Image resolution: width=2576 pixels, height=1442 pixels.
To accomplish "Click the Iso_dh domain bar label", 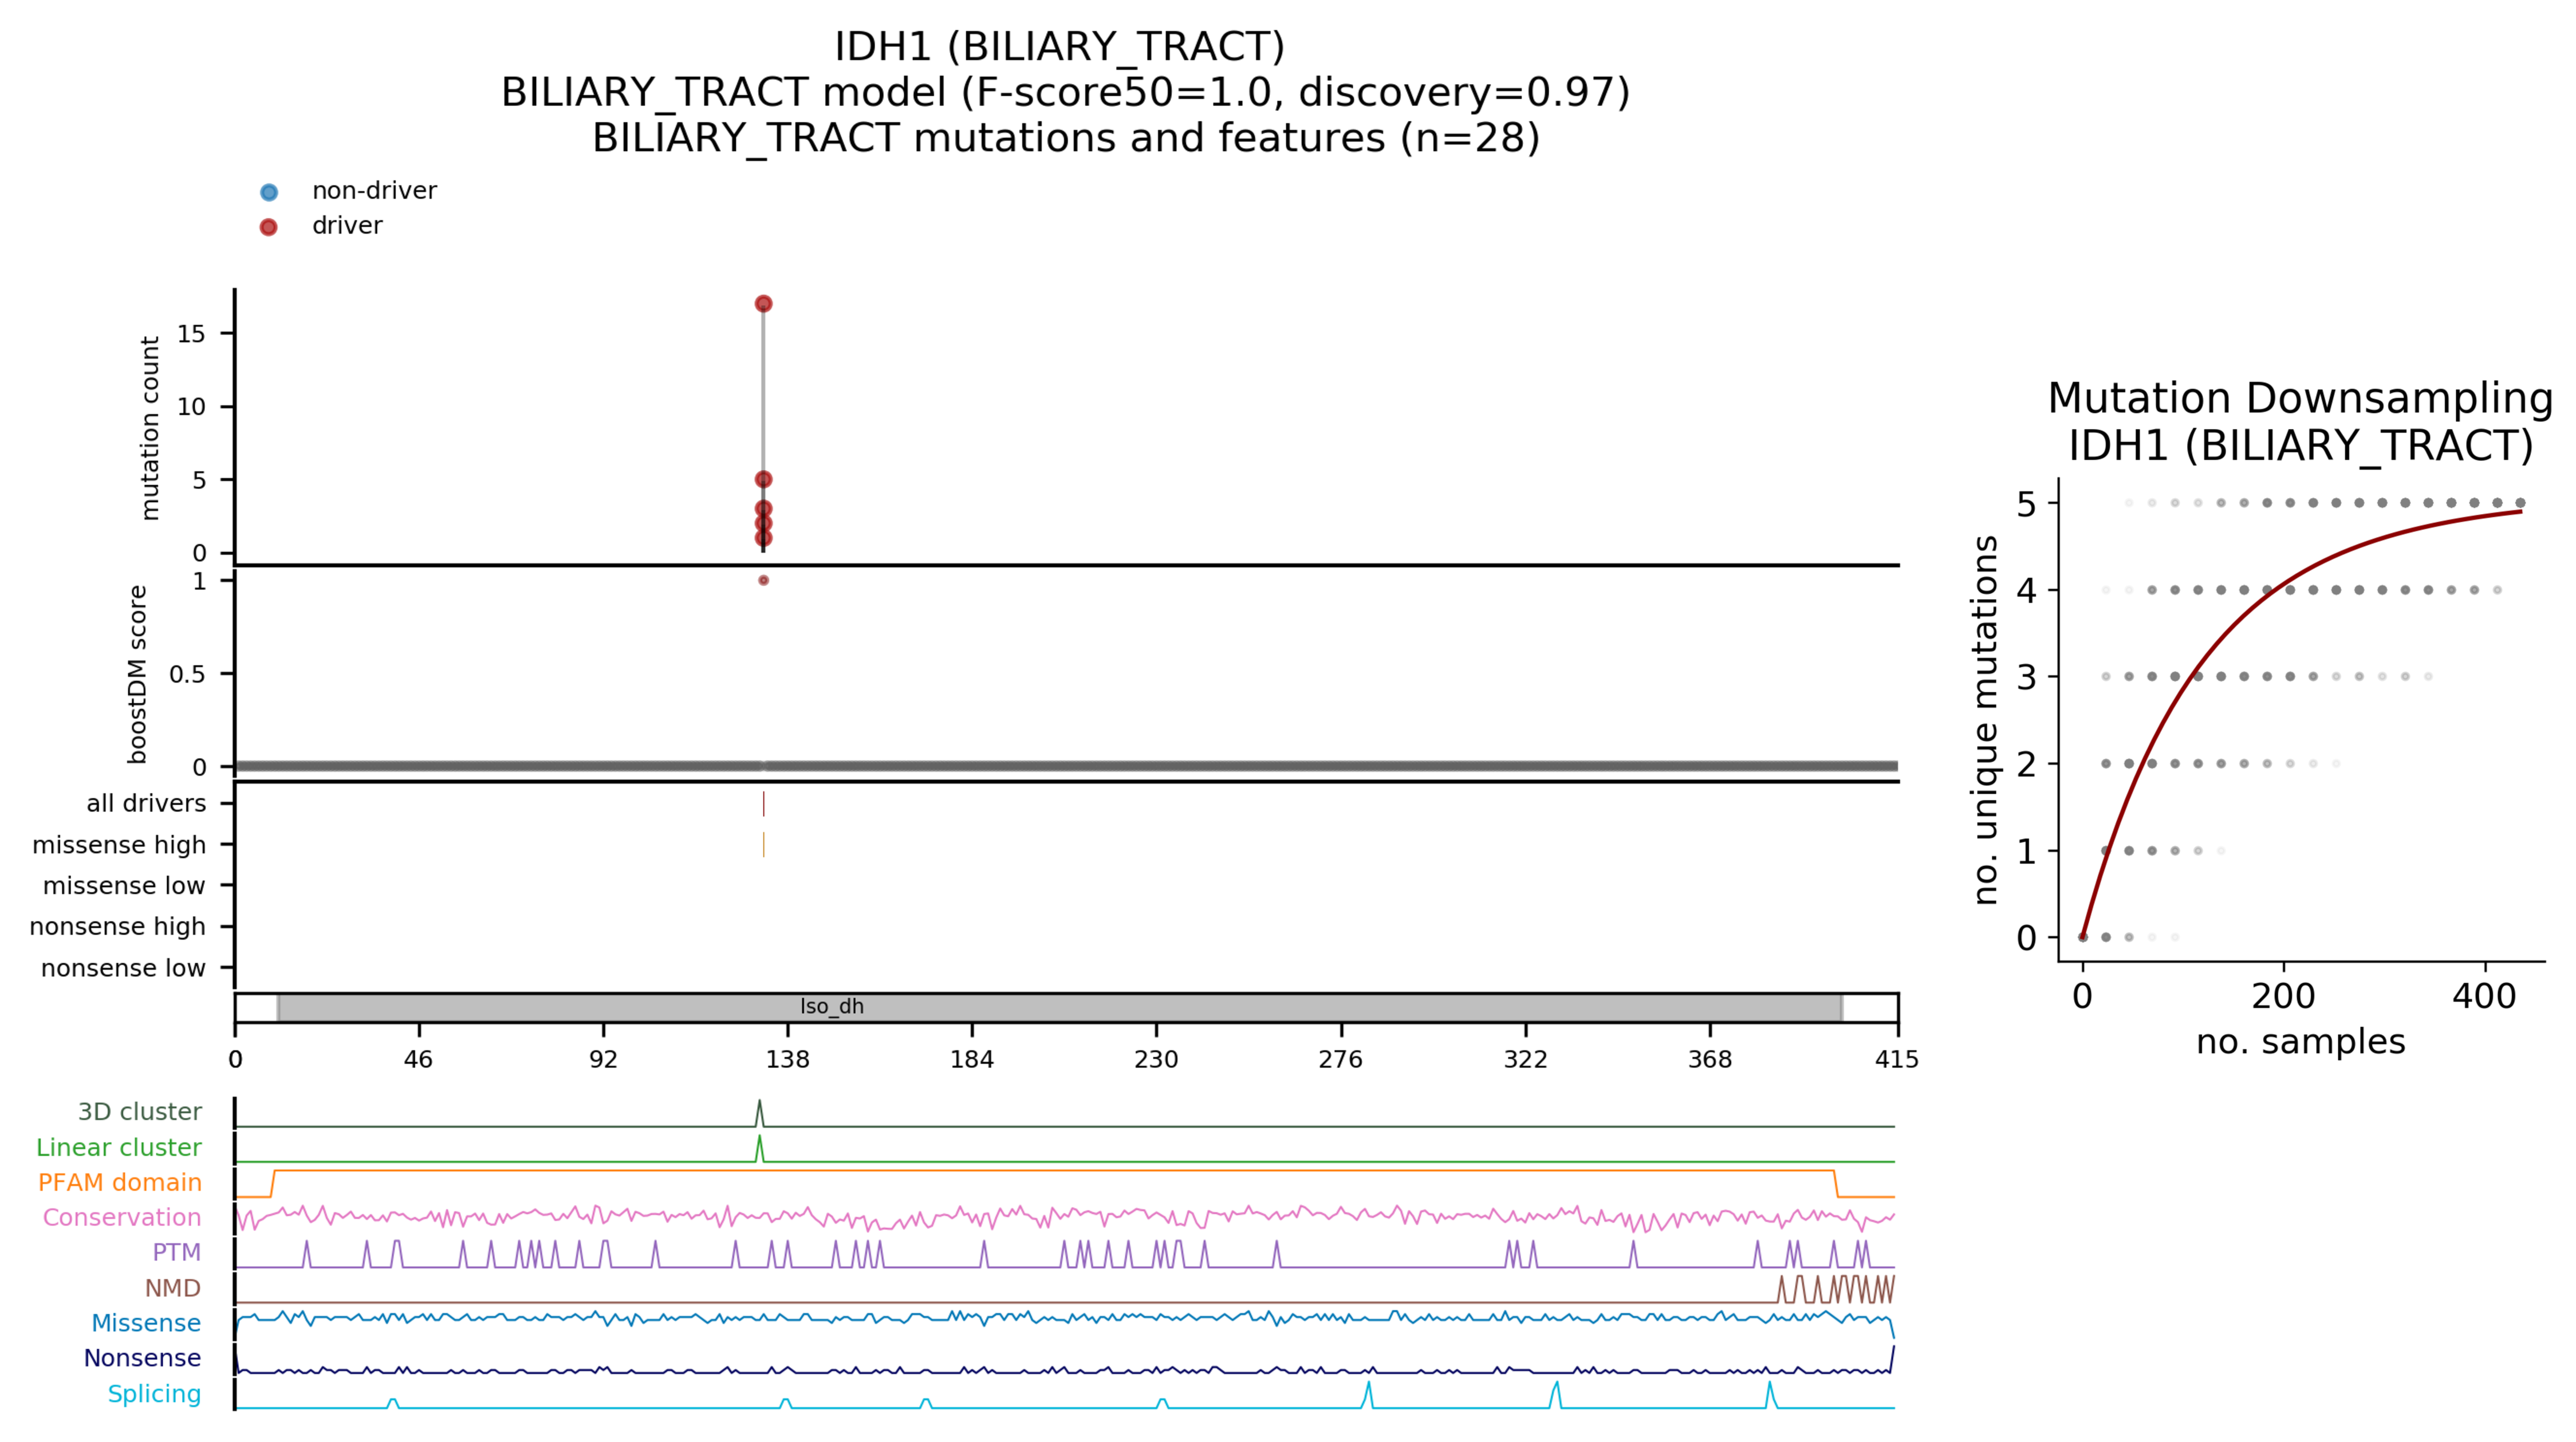I will click(831, 1007).
